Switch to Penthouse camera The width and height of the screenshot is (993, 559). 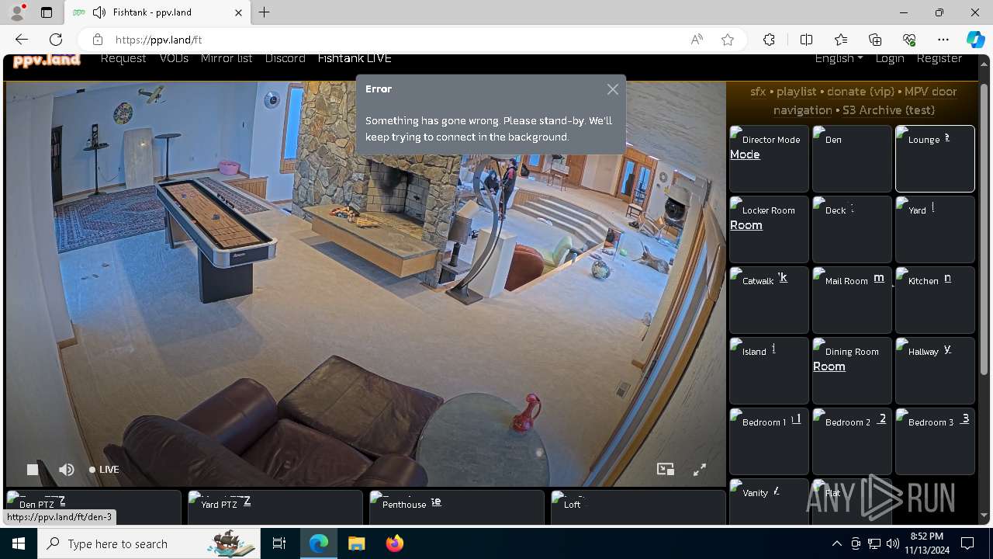[x=456, y=507]
